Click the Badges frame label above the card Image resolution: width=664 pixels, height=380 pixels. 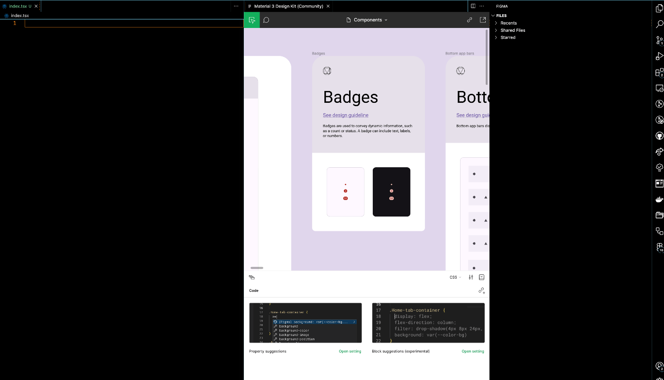(318, 54)
